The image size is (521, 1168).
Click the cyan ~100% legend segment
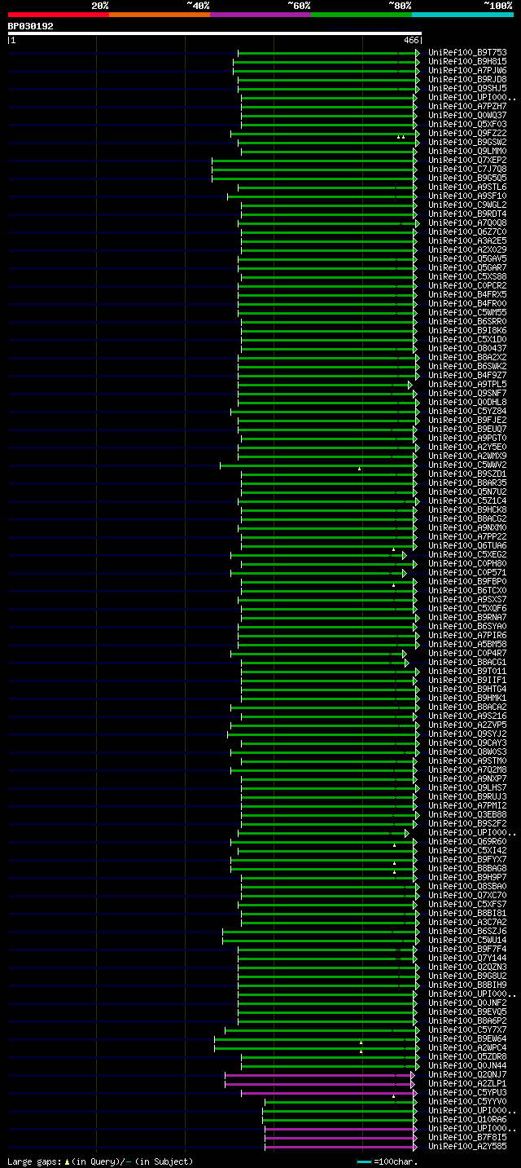[462, 14]
